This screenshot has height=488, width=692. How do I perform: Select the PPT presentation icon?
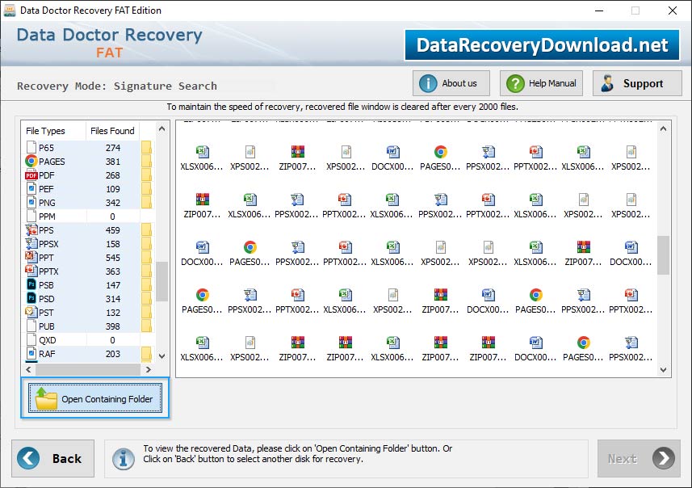coord(31,257)
